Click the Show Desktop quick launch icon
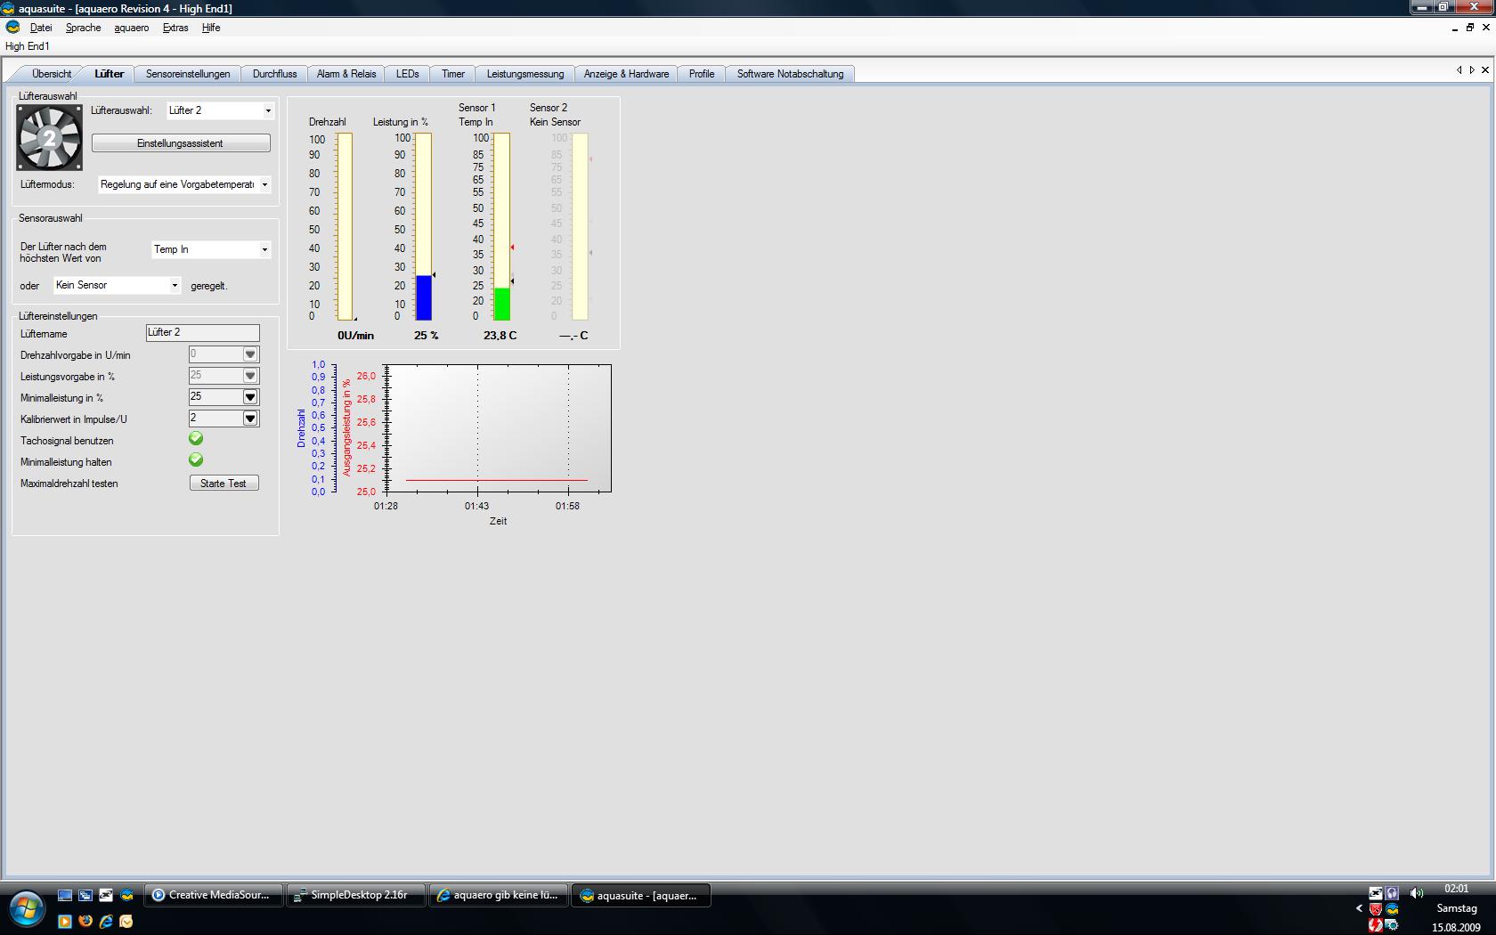This screenshot has width=1496, height=935. click(65, 895)
